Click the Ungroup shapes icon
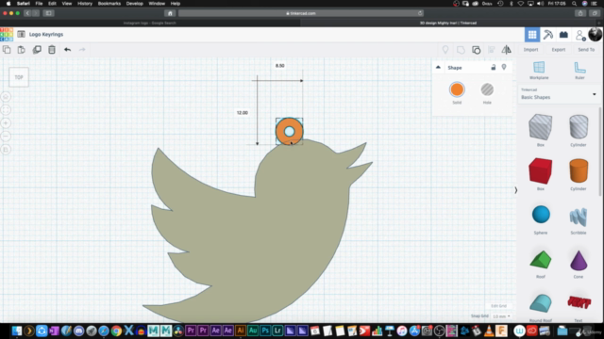The image size is (604, 339). point(476,50)
